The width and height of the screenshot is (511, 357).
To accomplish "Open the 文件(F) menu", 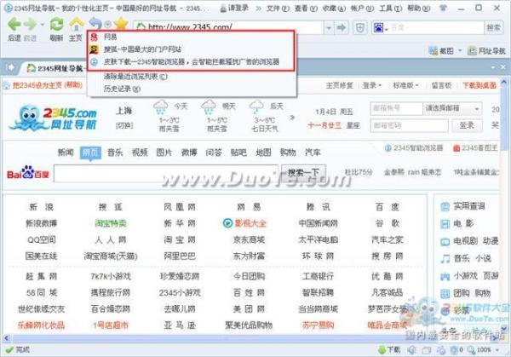I will point(278,9).
